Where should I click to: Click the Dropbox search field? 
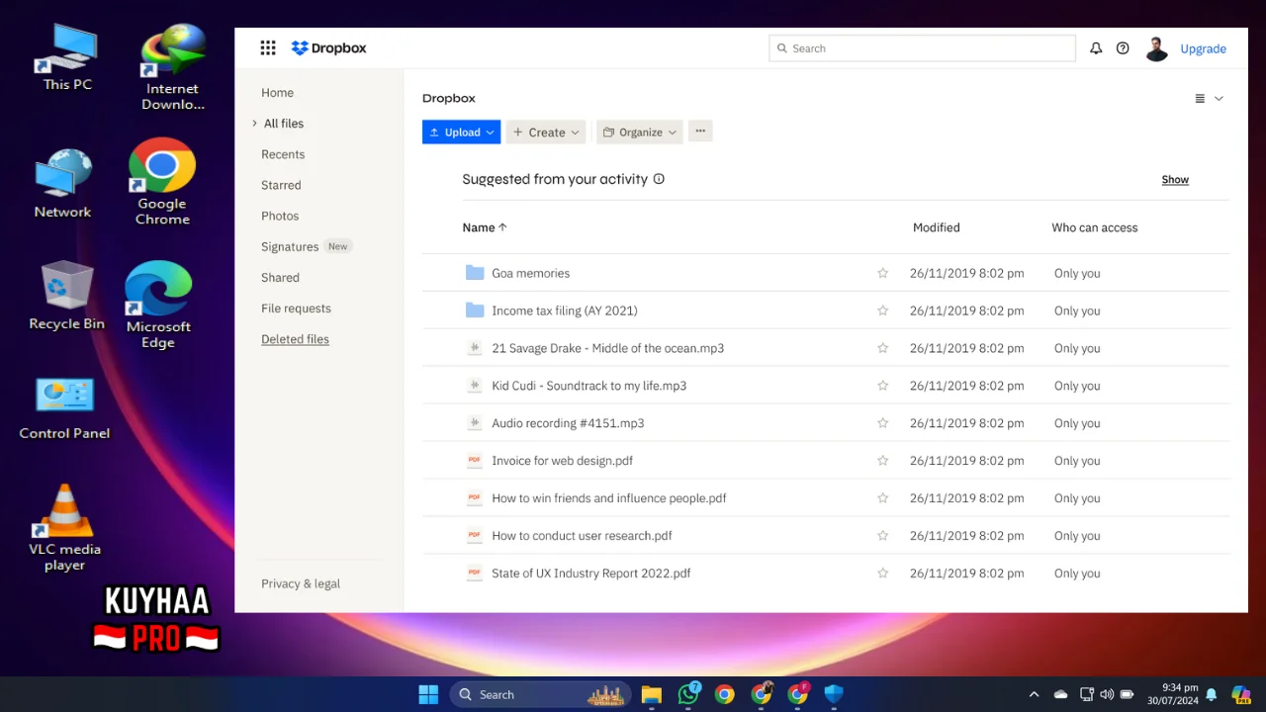pyautogui.click(x=922, y=47)
